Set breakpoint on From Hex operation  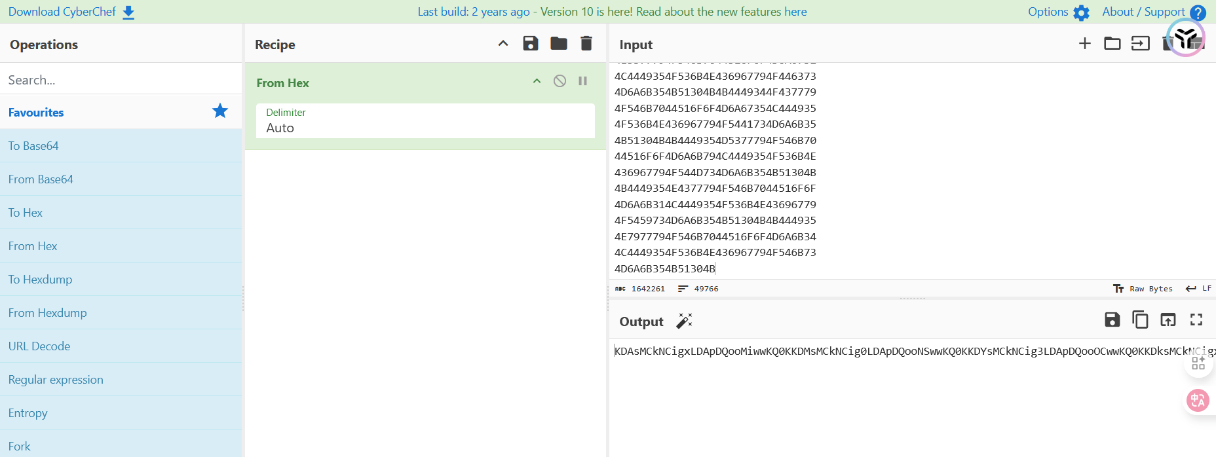pyautogui.click(x=582, y=81)
